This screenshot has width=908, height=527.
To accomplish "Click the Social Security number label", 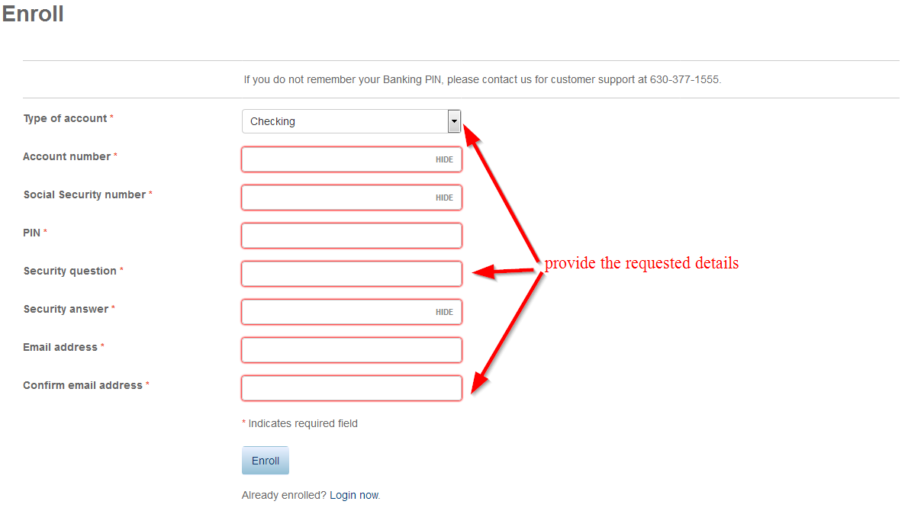I will click(85, 194).
